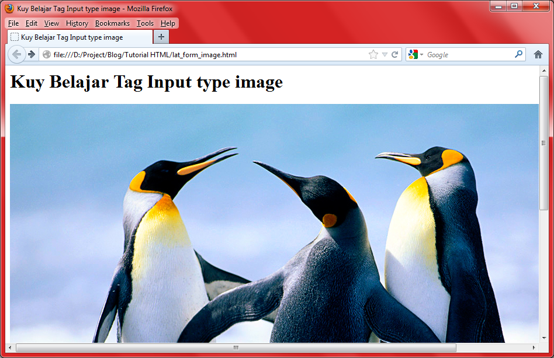This screenshot has height=358, width=554.
Task: Open the Bookmarks menu
Action: click(112, 23)
